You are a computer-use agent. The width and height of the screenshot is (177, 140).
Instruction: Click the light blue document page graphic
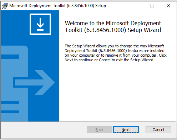(x=14, y=83)
